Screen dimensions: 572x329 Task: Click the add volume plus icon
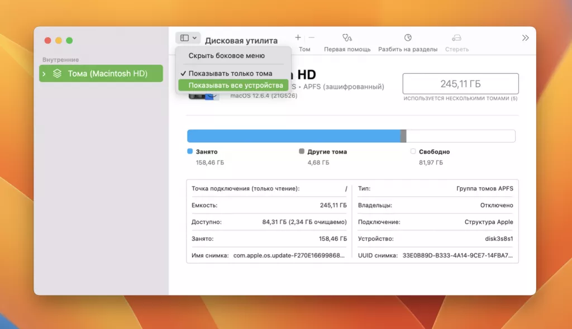coord(298,37)
